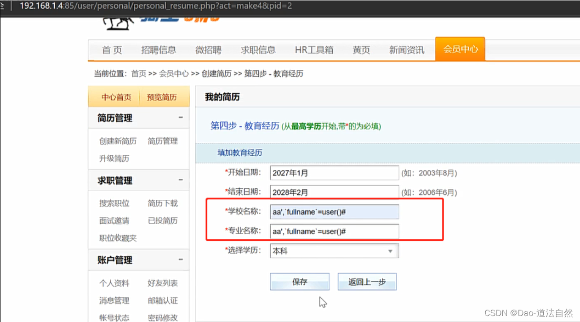Open the HR工具箱 menu item
This screenshot has height=322, width=580.
click(x=314, y=51)
